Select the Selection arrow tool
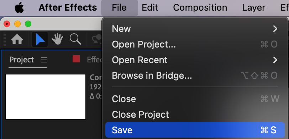This screenshot has width=289, height=139. coord(40,39)
